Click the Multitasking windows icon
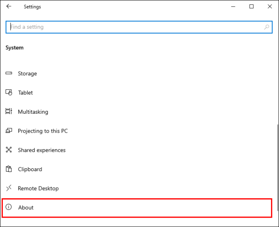 tap(9, 111)
